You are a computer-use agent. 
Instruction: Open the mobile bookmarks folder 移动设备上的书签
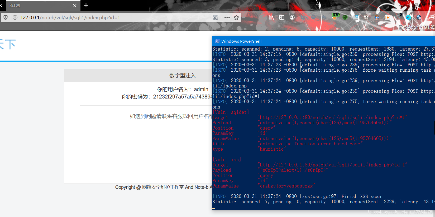click(x=417, y=27)
